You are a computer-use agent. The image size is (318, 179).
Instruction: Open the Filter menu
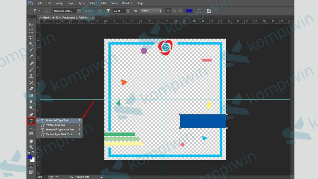(x=104, y=3)
